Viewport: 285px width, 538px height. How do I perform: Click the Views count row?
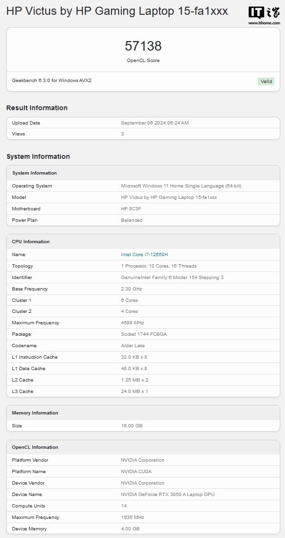point(143,134)
